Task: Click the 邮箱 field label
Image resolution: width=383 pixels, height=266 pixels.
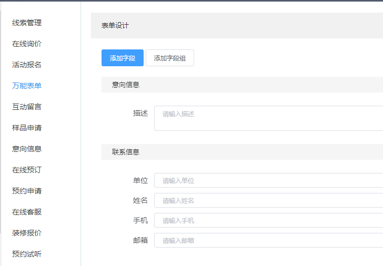Action: [x=140, y=240]
